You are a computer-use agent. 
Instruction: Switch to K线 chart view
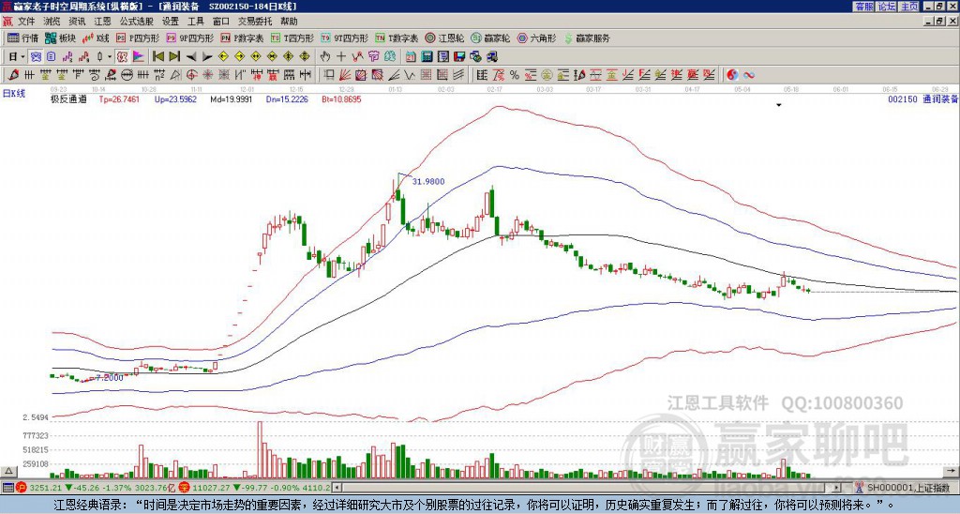click(x=96, y=38)
